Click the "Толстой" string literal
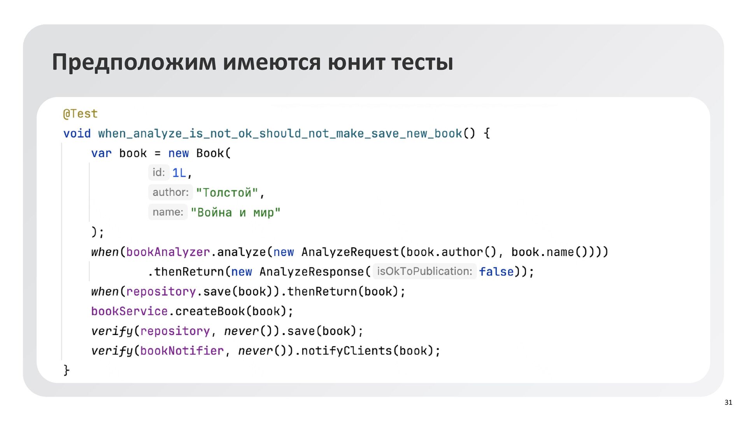Screen dimensions: 747x421 (x=227, y=193)
